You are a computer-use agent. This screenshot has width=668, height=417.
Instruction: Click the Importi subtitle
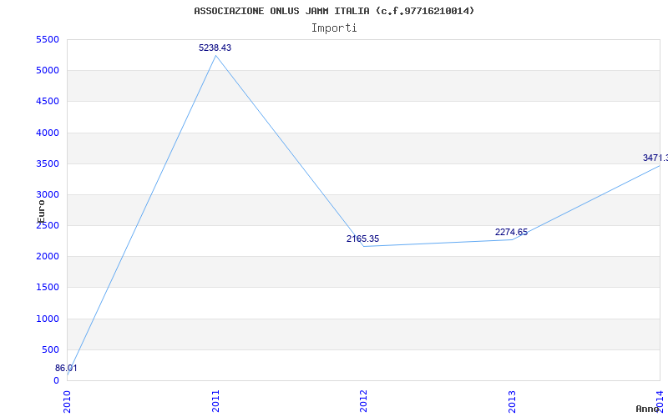(334, 28)
